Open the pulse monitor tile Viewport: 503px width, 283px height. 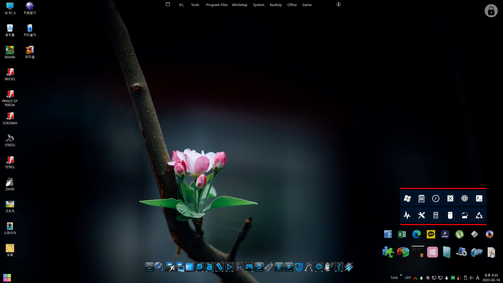tap(407, 215)
